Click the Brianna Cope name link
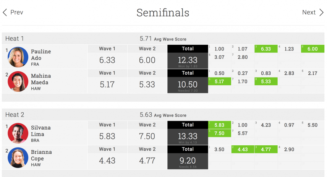The width and height of the screenshot is (327, 177). point(41,155)
